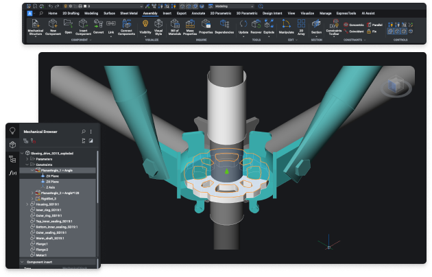The height and width of the screenshot is (277, 432).
Task: Switch to the 2D Drafting tab
Action: coord(71,13)
